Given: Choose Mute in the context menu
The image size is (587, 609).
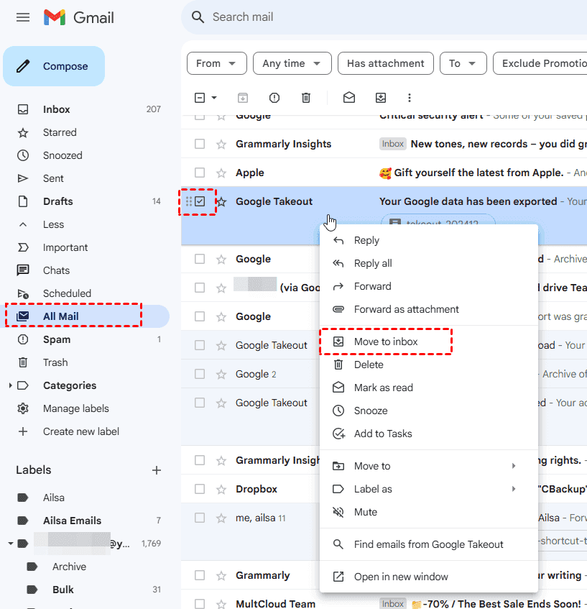Looking at the screenshot, I should tap(429, 512).
